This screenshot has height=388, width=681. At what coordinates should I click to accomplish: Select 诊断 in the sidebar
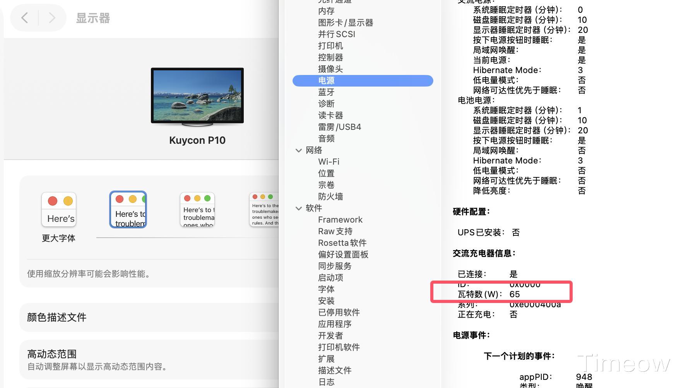pyautogui.click(x=326, y=104)
